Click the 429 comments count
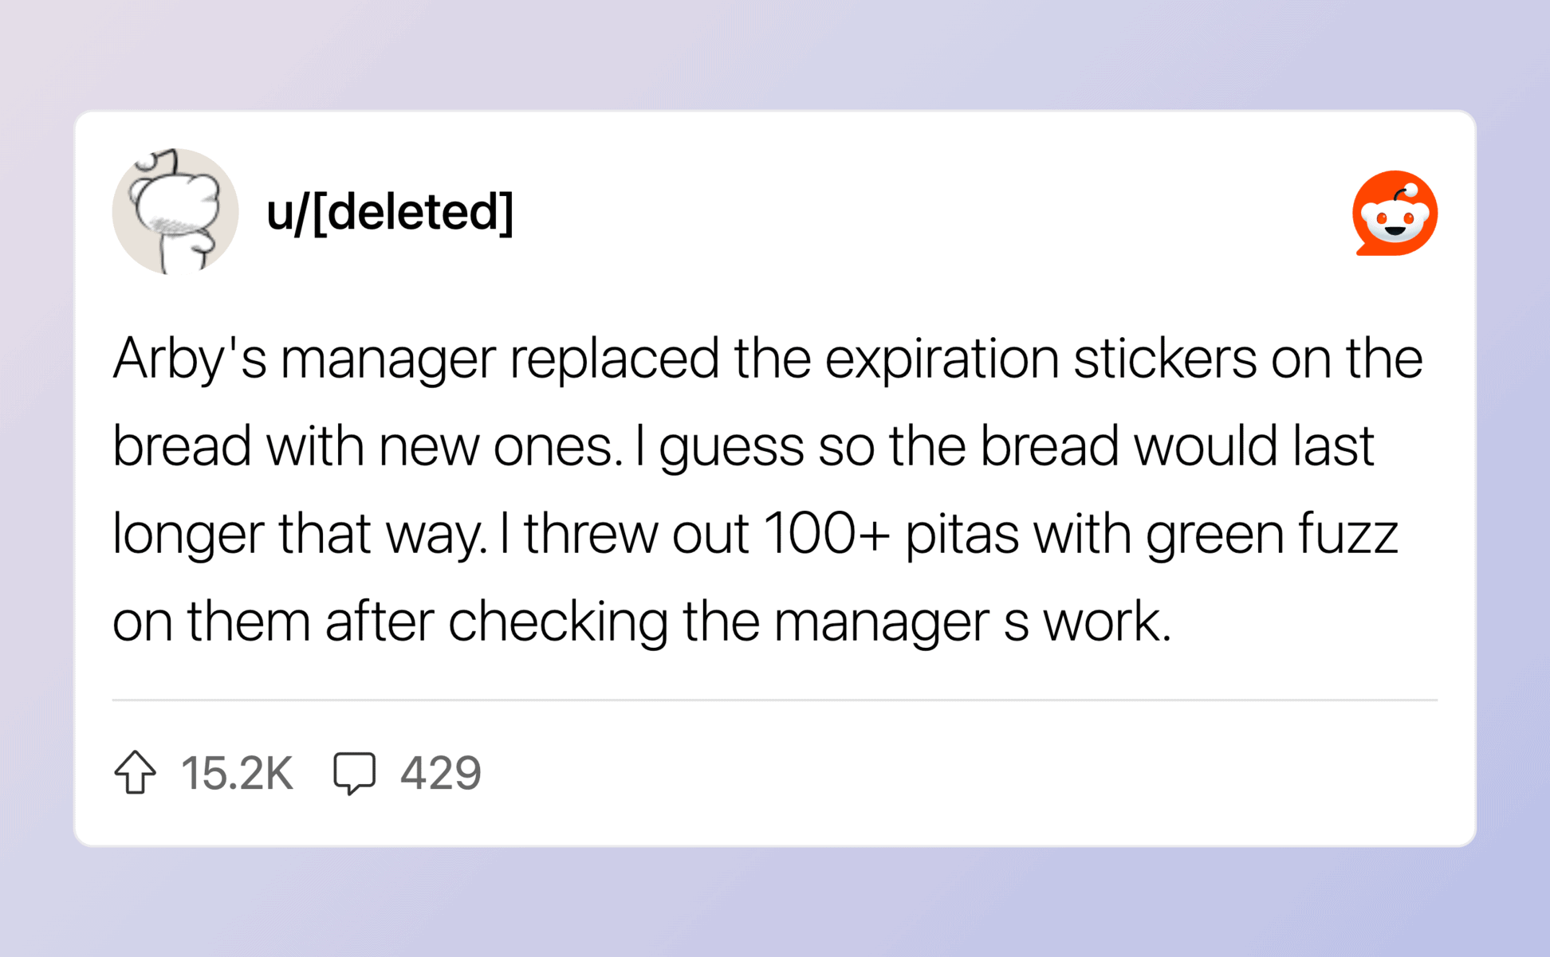This screenshot has width=1550, height=957. click(x=440, y=773)
